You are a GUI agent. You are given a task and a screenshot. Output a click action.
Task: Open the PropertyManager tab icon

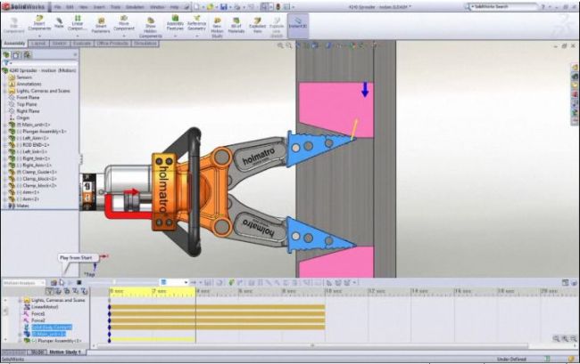(16, 55)
